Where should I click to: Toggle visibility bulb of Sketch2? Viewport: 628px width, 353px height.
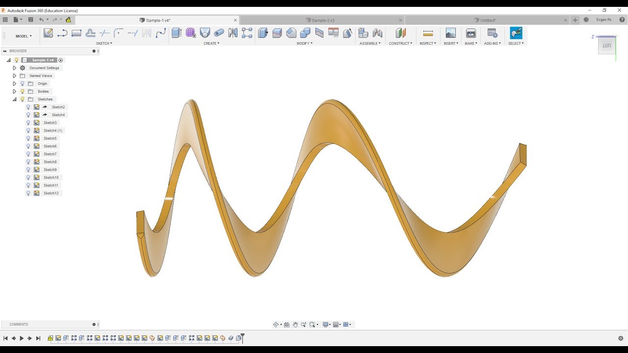click(28, 107)
